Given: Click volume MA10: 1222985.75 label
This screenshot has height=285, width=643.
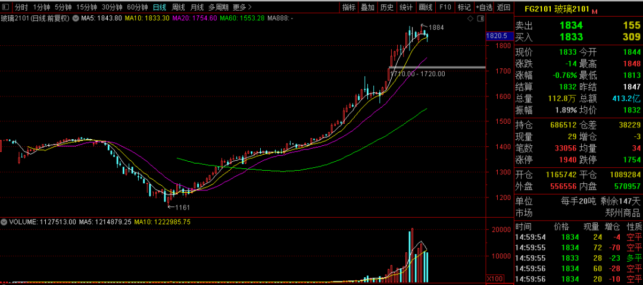Looking at the screenshot, I should (x=163, y=222).
